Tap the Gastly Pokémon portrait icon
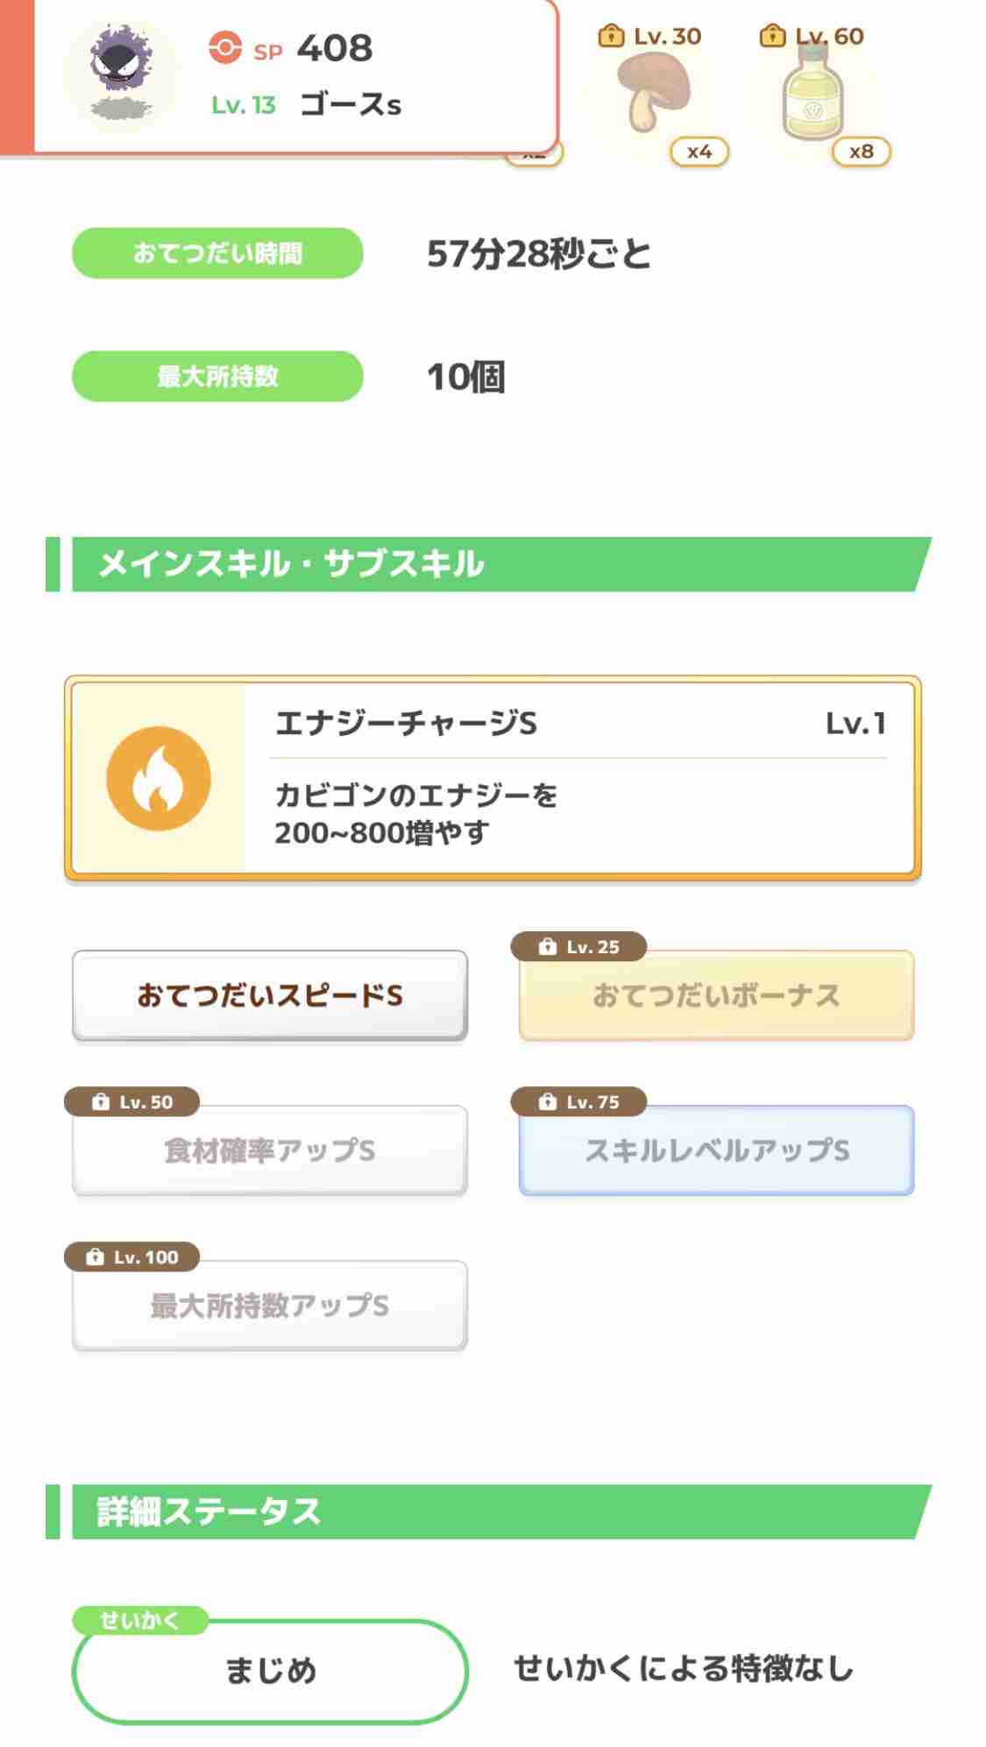Viewport: 986px width, 1747px height. 121,74
